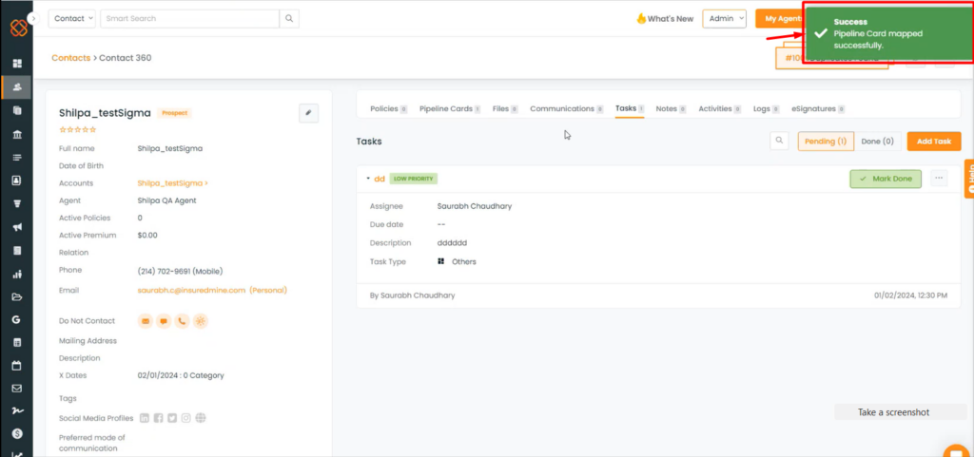Image resolution: width=974 pixels, height=457 pixels.
Task: Click the five-star contact rating
Action: (x=78, y=129)
